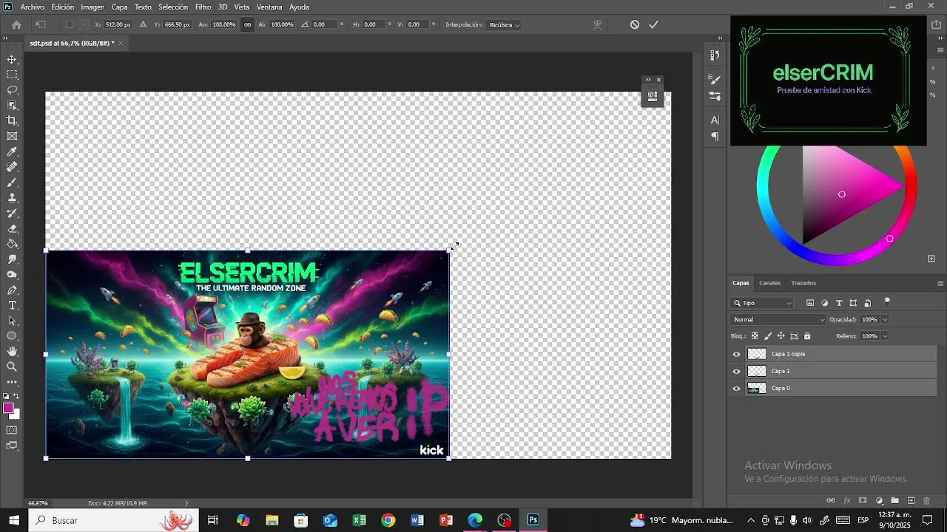Open Photoshop from the Windows taskbar

pyautogui.click(x=533, y=520)
